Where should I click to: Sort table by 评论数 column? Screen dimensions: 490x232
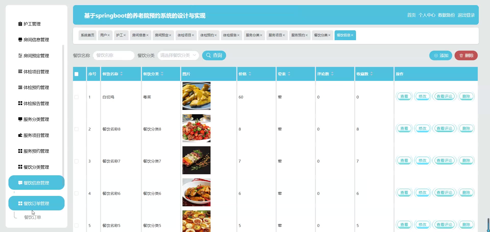coord(332,74)
